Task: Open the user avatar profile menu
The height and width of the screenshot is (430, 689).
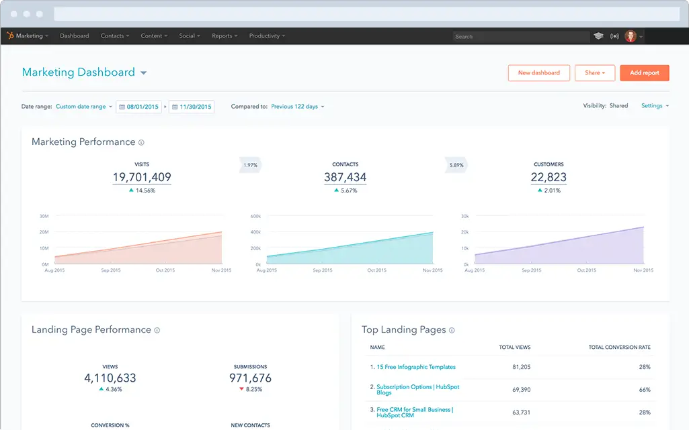Action: pos(631,36)
